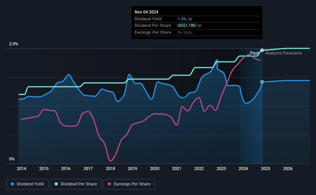This screenshot has height=195, width=316.
Task: Click the 2015 x-axis label
Action: point(44,169)
